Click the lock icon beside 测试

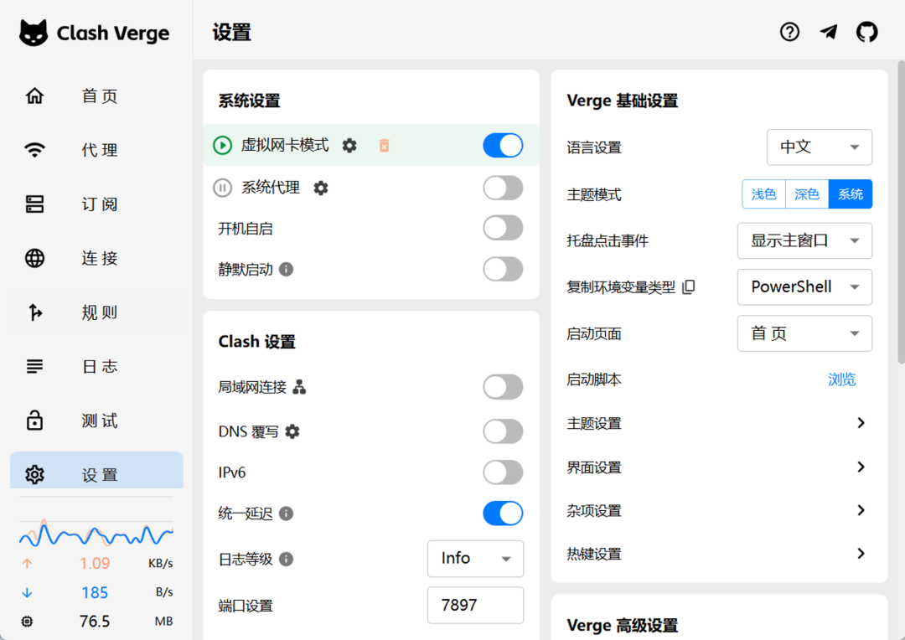click(x=34, y=421)
